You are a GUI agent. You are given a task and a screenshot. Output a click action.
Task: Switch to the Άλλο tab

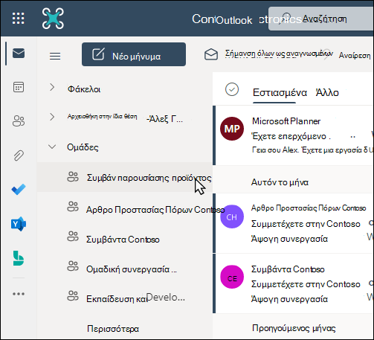[327, 92]
